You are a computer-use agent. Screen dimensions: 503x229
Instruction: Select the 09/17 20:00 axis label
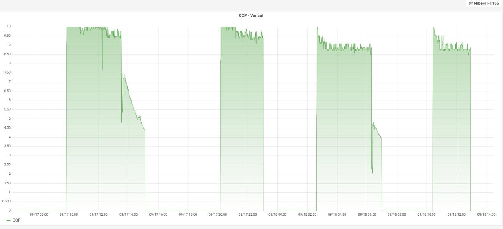[x=218, y=214]
